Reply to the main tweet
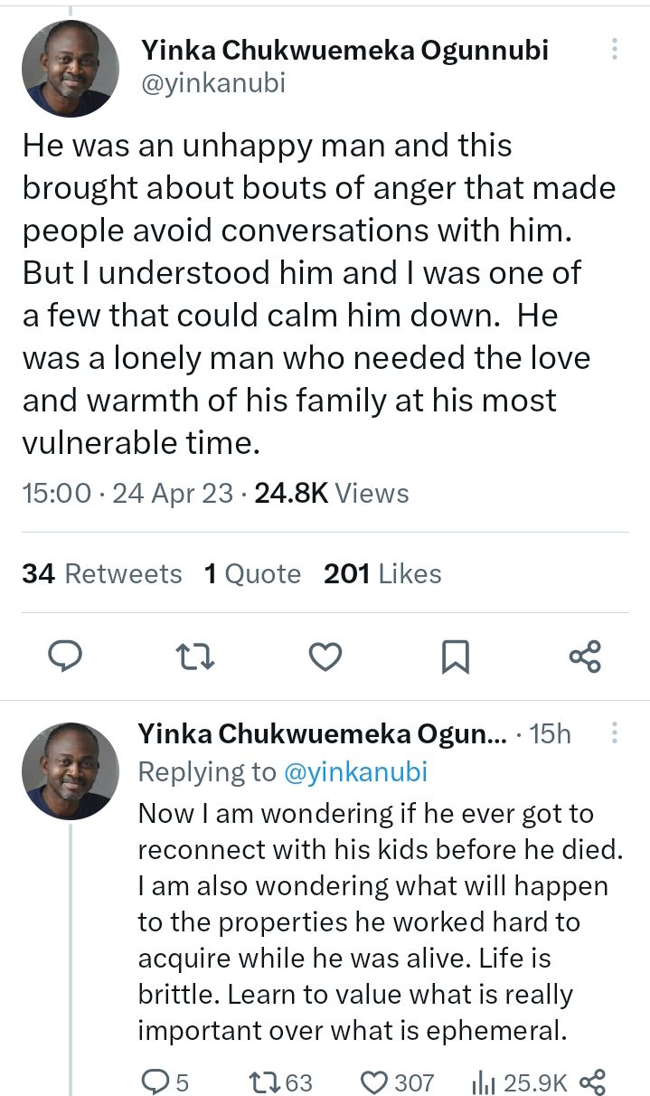Viewport: 650px width, 1096px height. pos(65,656)
